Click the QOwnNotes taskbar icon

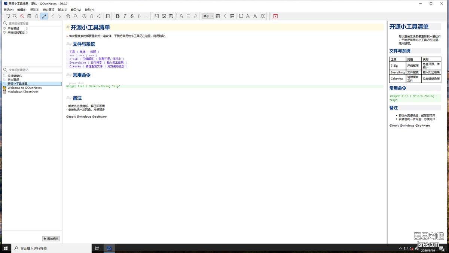tap(109, 248)
